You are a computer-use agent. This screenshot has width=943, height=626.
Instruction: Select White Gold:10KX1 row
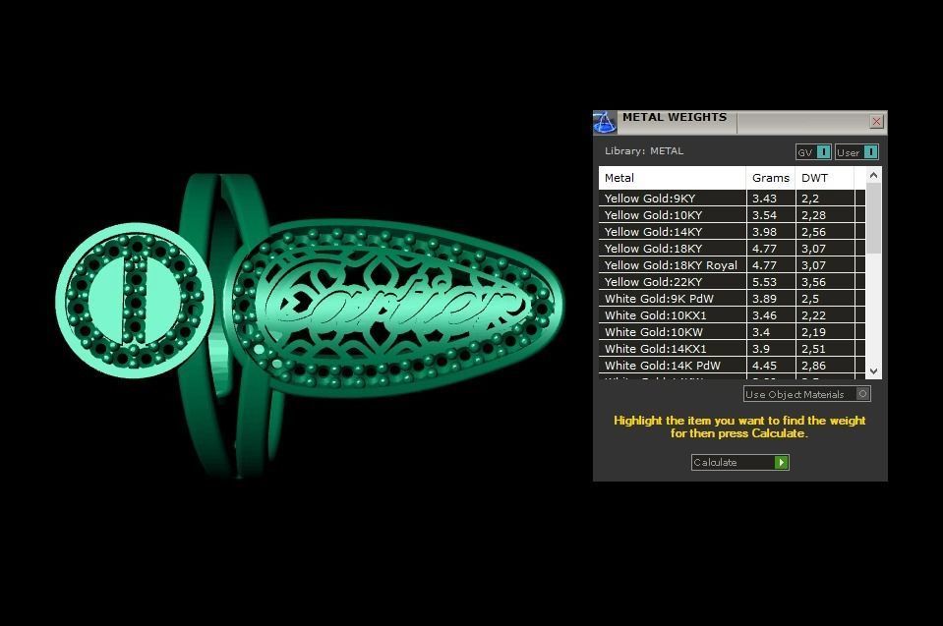coord(732,315)
